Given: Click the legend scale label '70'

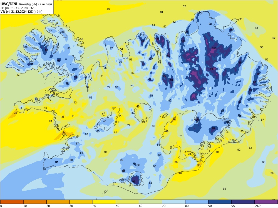Looking at the screenshot, I should tap(164, 206).
